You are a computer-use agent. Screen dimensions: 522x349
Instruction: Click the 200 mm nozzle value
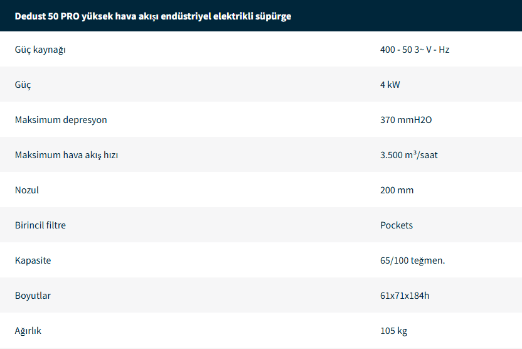397,190
